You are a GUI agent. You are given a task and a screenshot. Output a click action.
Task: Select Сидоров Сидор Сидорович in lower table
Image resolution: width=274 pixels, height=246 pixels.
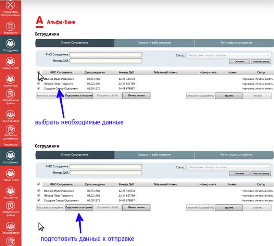tap(61, 200)
